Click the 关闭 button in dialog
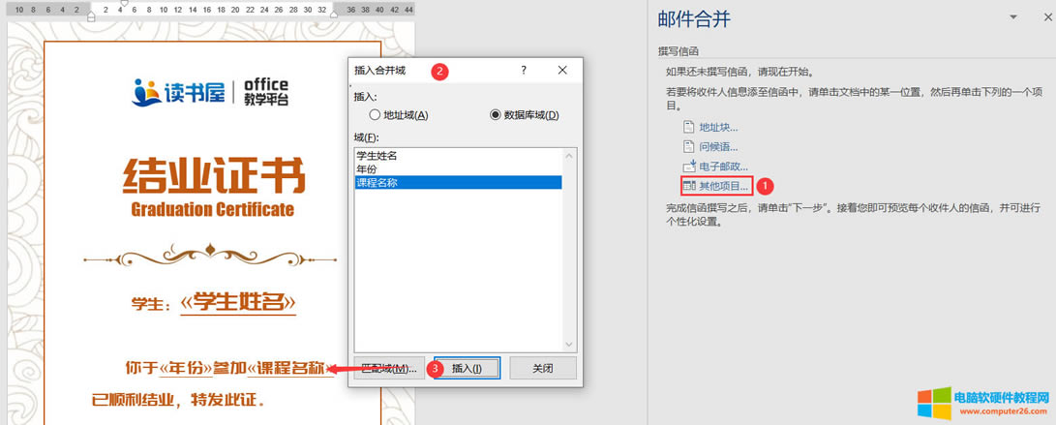Image resolution: width=1056 pixels, height=425 pixels. point(543,369)
